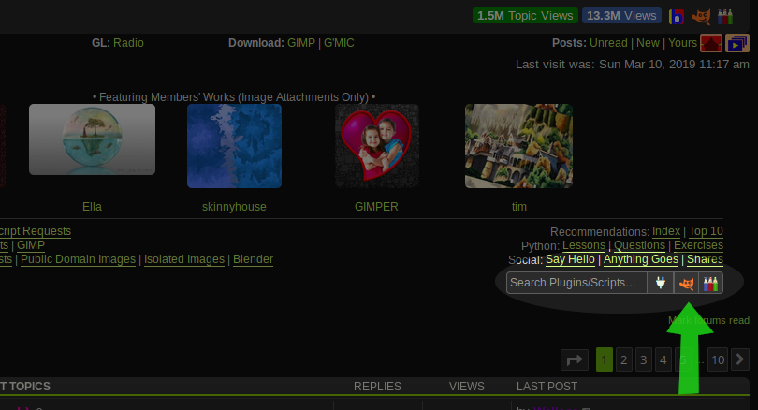View Yours posts
Screen dimensions: 758x410
[x=682, y=43]
